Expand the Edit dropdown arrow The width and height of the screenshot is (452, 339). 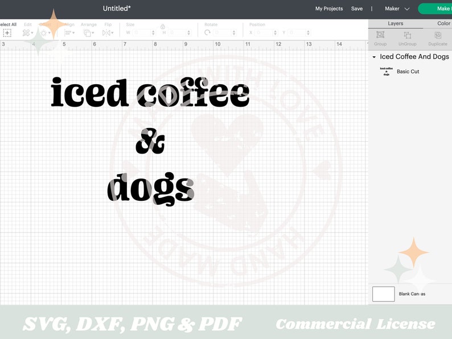tap(32, 33)
